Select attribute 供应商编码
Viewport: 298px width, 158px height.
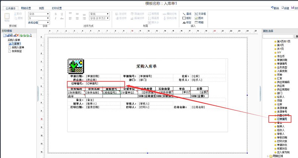[x=283, y=82]
